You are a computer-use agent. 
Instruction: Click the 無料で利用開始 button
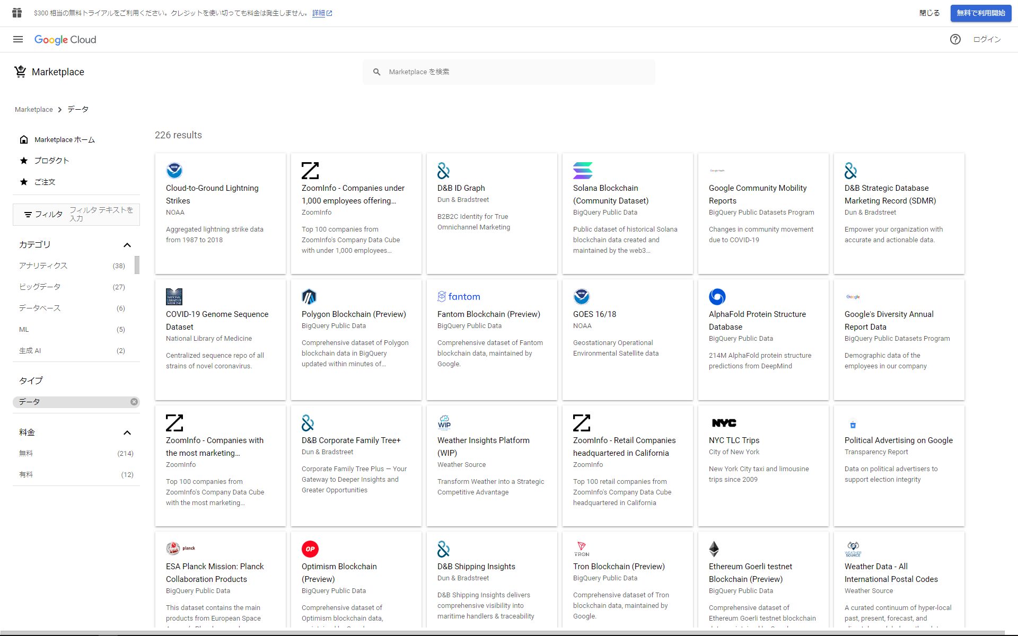coord(980,13)
